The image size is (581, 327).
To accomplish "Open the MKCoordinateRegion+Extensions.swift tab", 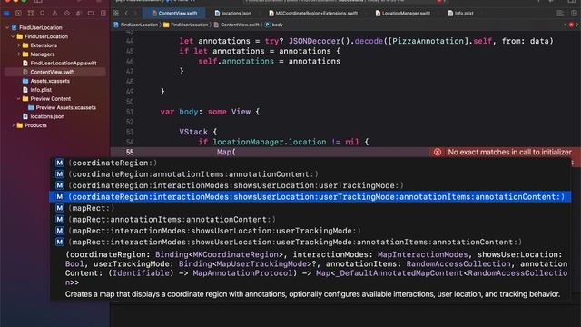I will pos(313,13).
